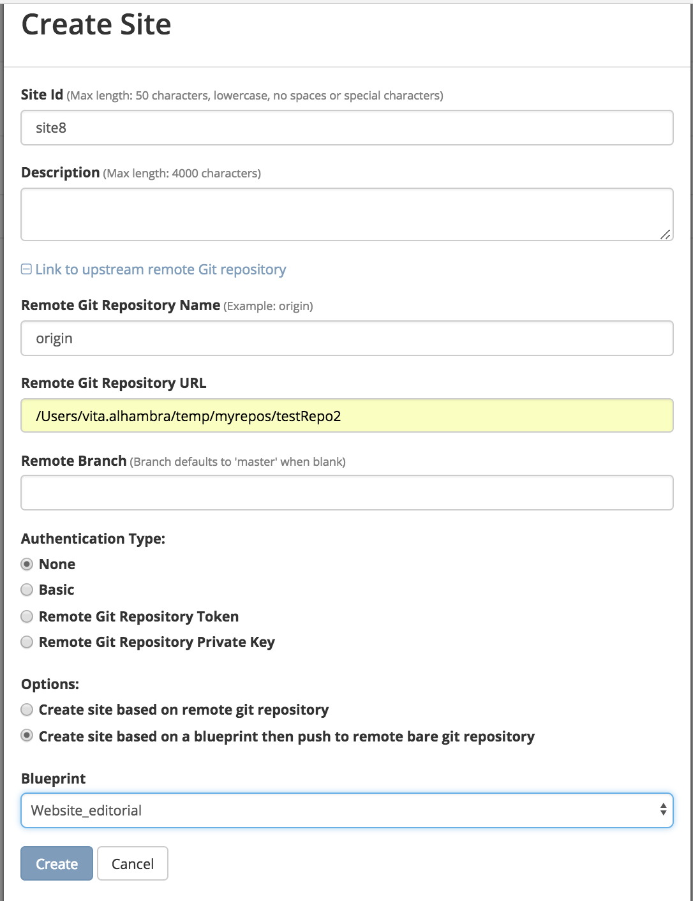Click the Cancel button
The height and width of the screenshot is (901, 693).
(133, 863)
